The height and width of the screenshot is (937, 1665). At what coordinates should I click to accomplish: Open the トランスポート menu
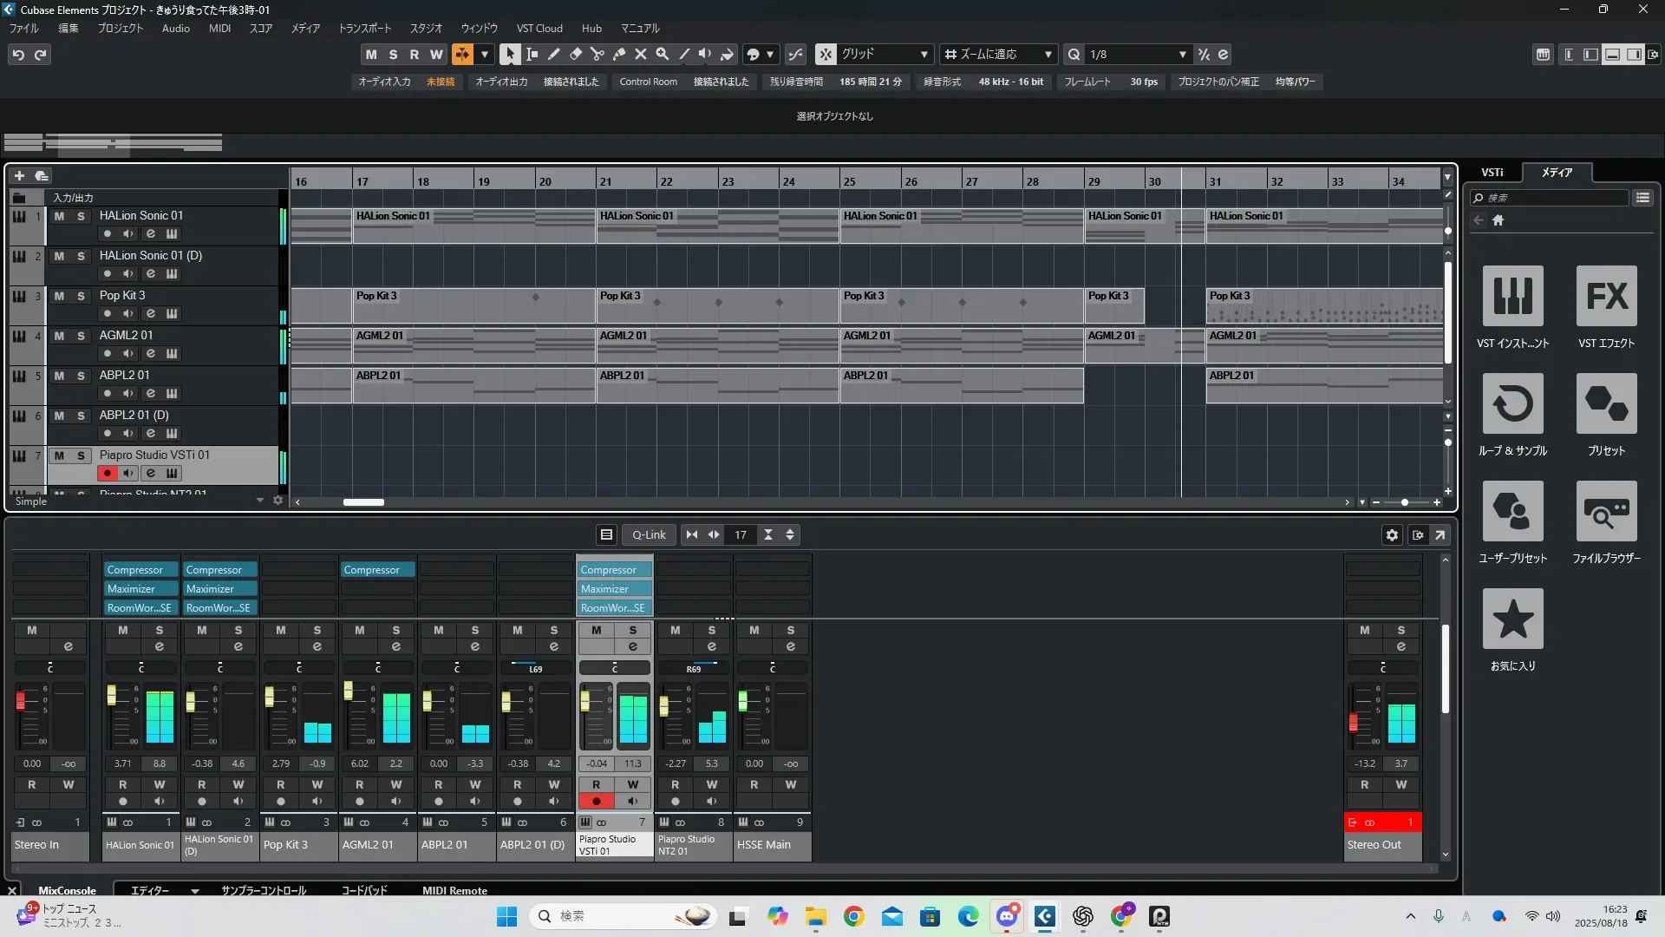pos(364,28)
